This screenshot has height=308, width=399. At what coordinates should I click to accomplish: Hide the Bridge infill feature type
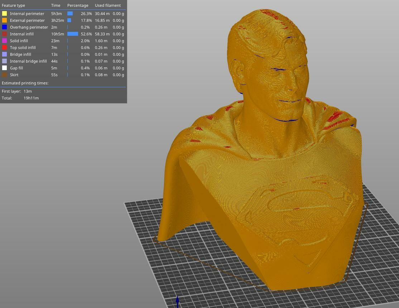[x=20, y=54]
